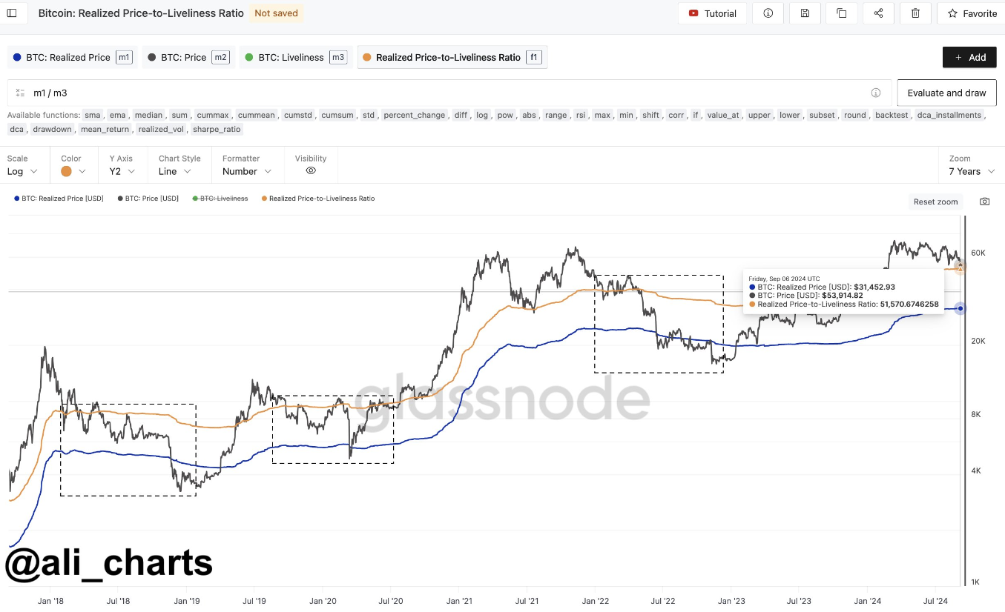Screen dimensions: 1005x612
Task: Insert the dca_installments function
Action: 949,116
